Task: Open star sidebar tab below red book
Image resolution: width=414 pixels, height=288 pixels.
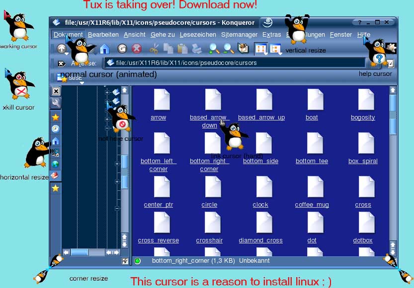Action: click(56, 188)
